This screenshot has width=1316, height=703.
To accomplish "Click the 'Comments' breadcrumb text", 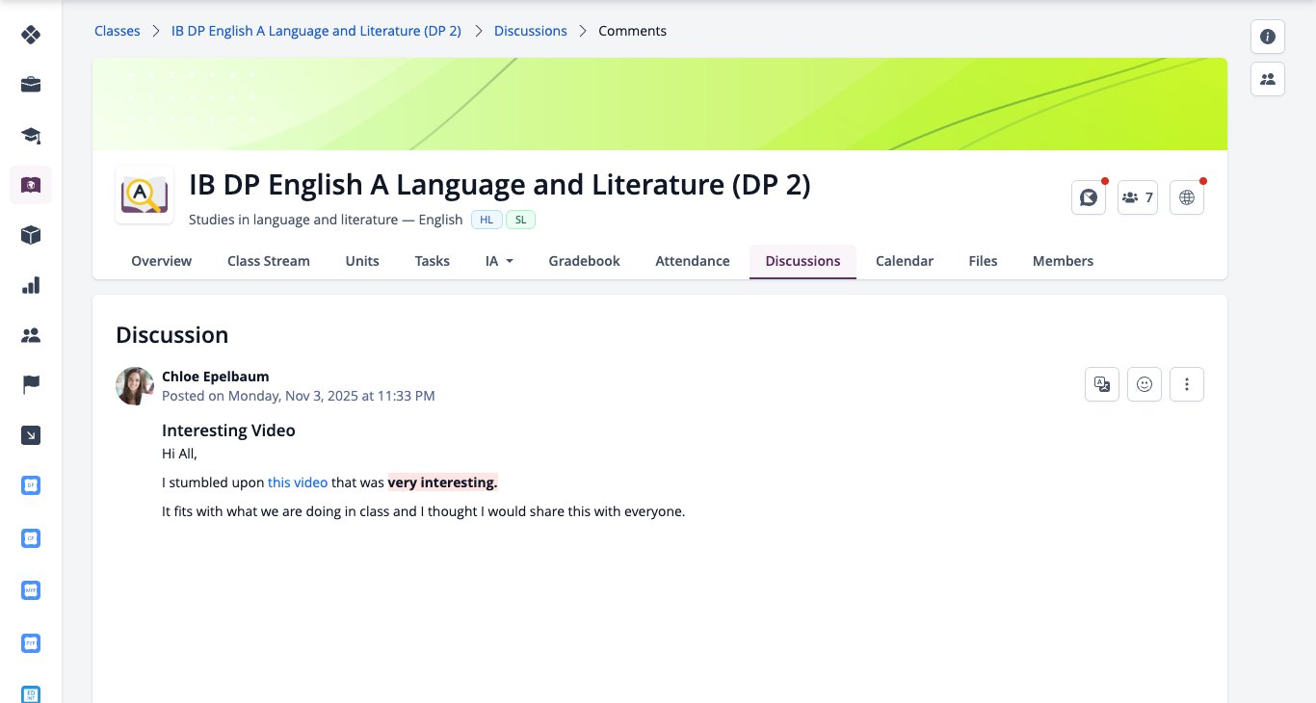I will tap(632, 31).
